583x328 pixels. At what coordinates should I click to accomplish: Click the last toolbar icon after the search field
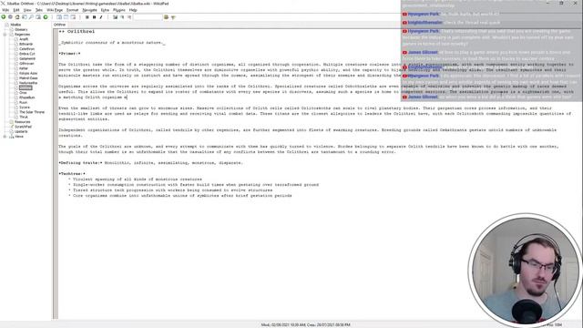pos(173,17)
